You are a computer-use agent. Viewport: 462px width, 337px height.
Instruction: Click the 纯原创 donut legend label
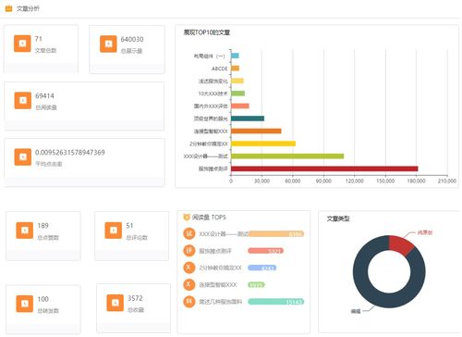click(x=425, y=232)
